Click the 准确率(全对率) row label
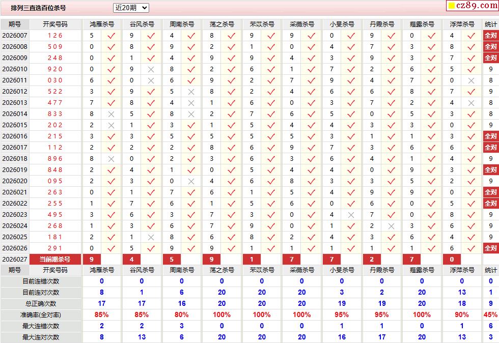Viewport: 499px width, 343px height. [x=41, y=315]
